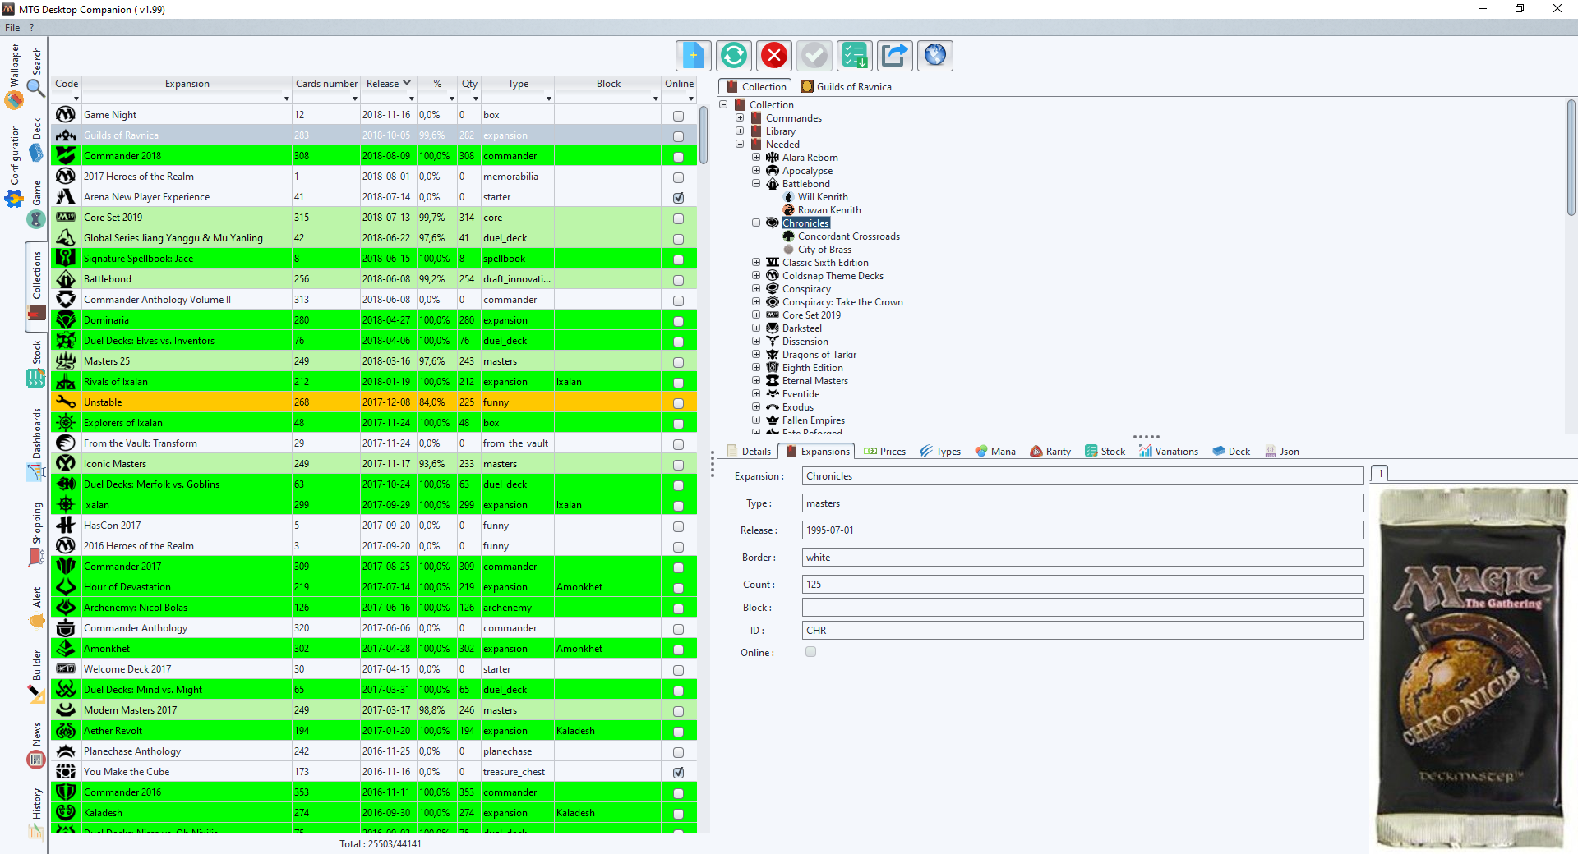Click the export arrow toolbar icon

coord(895,56)
